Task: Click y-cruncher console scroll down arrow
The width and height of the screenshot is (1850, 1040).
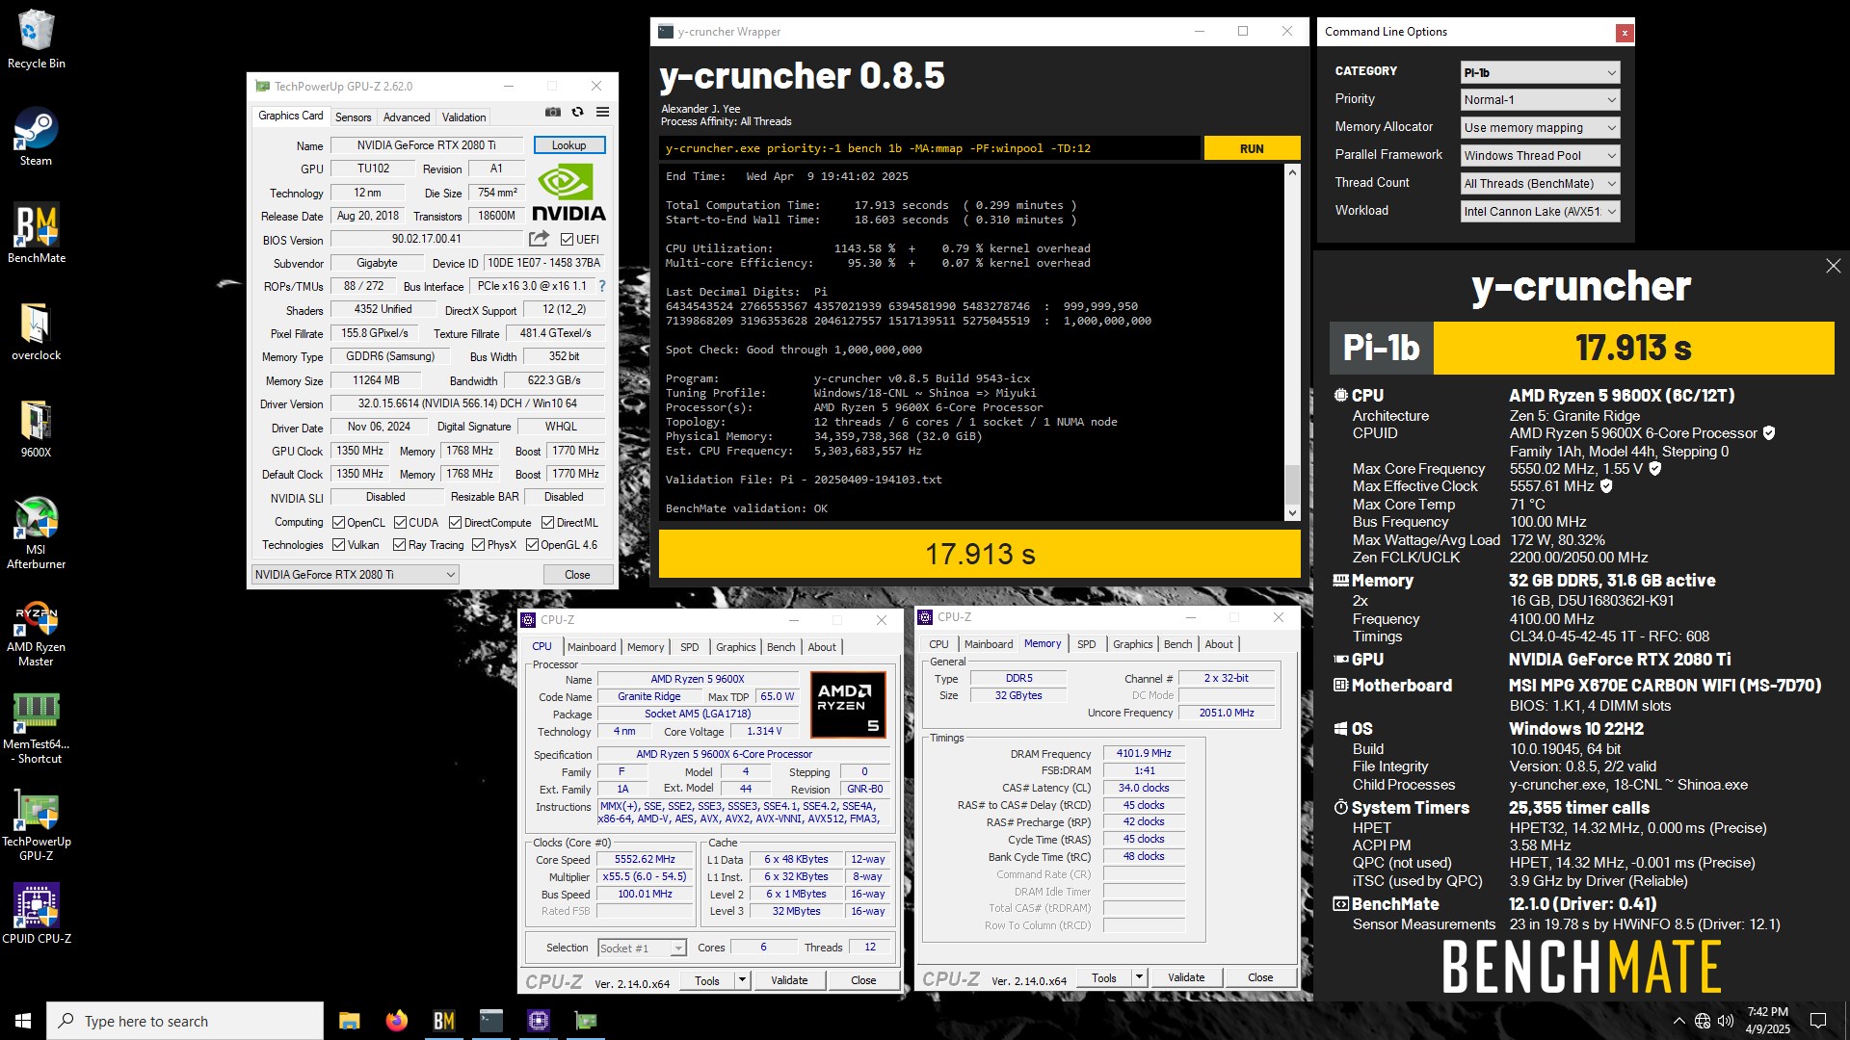Action: tap(1292, 513)
